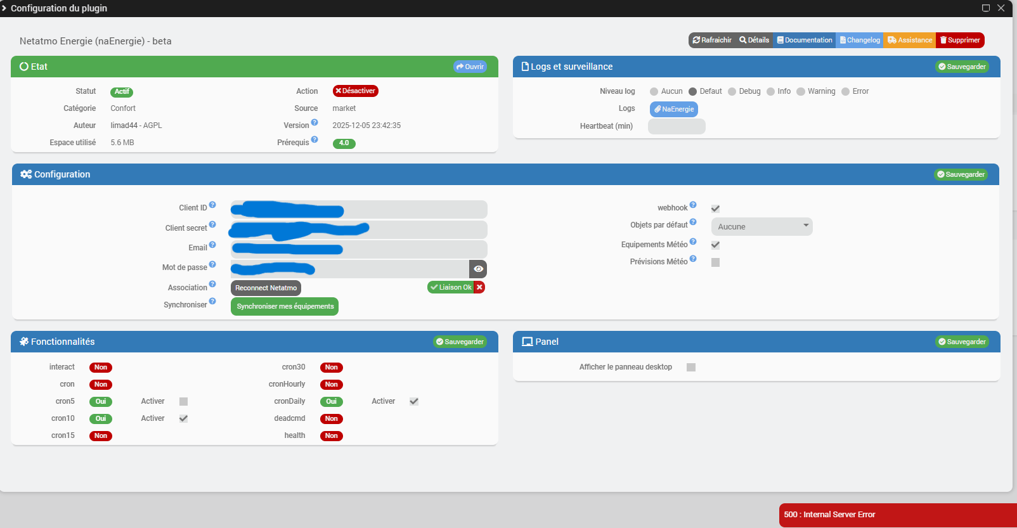Close the plugin configuration window

tap(1001, 8)
